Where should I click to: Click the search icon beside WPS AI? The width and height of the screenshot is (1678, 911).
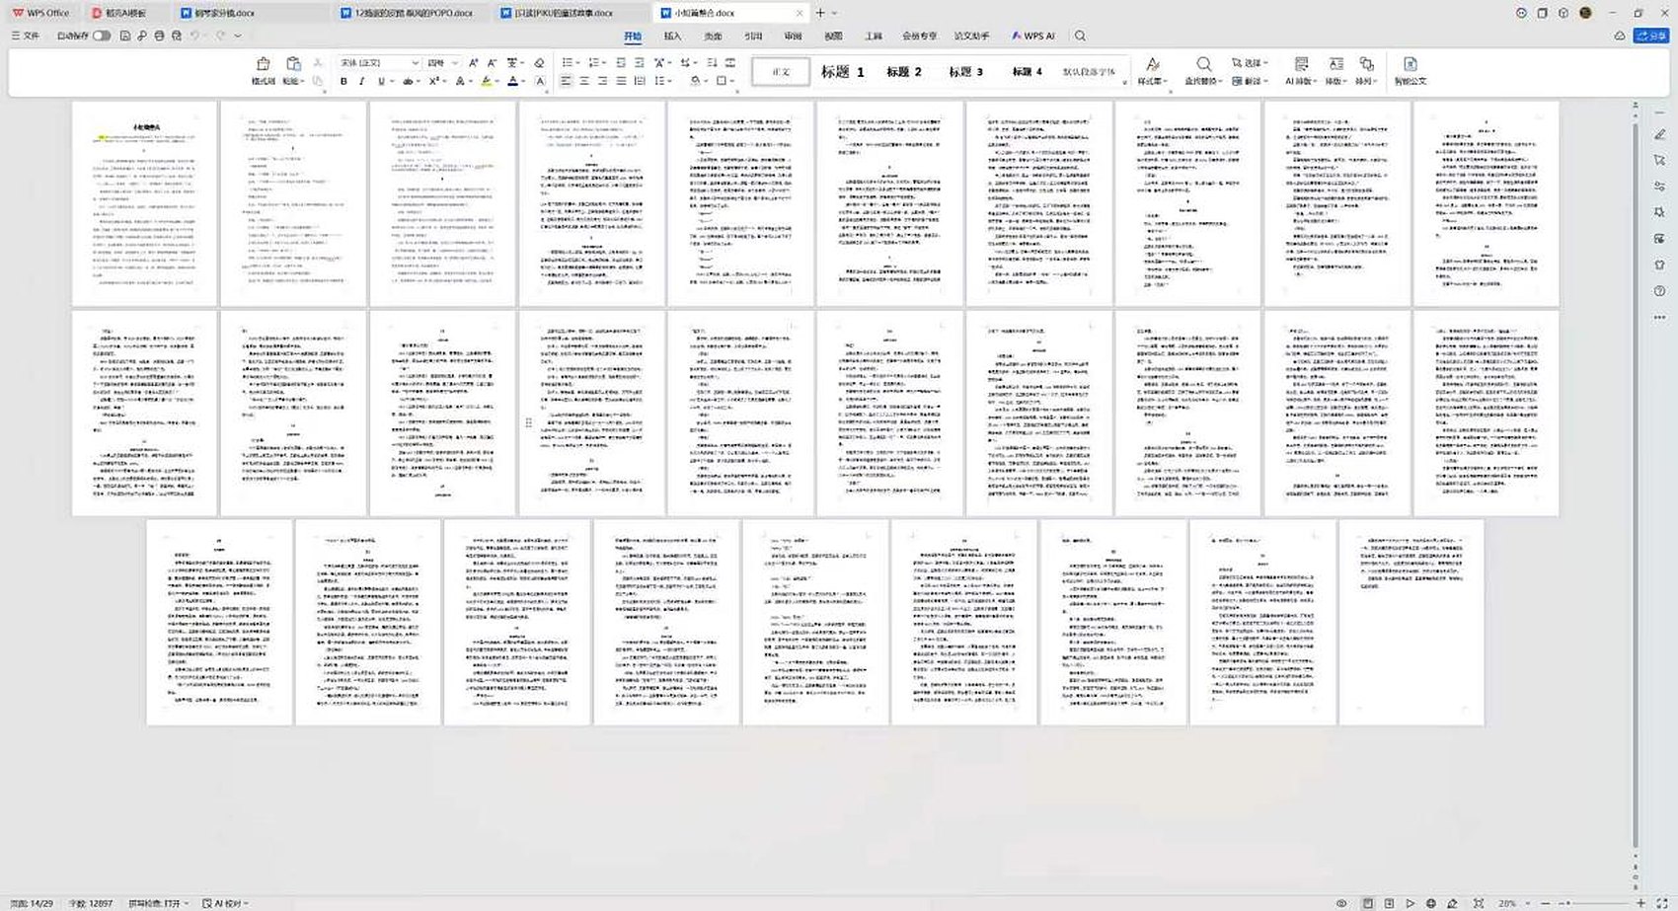1080,36
